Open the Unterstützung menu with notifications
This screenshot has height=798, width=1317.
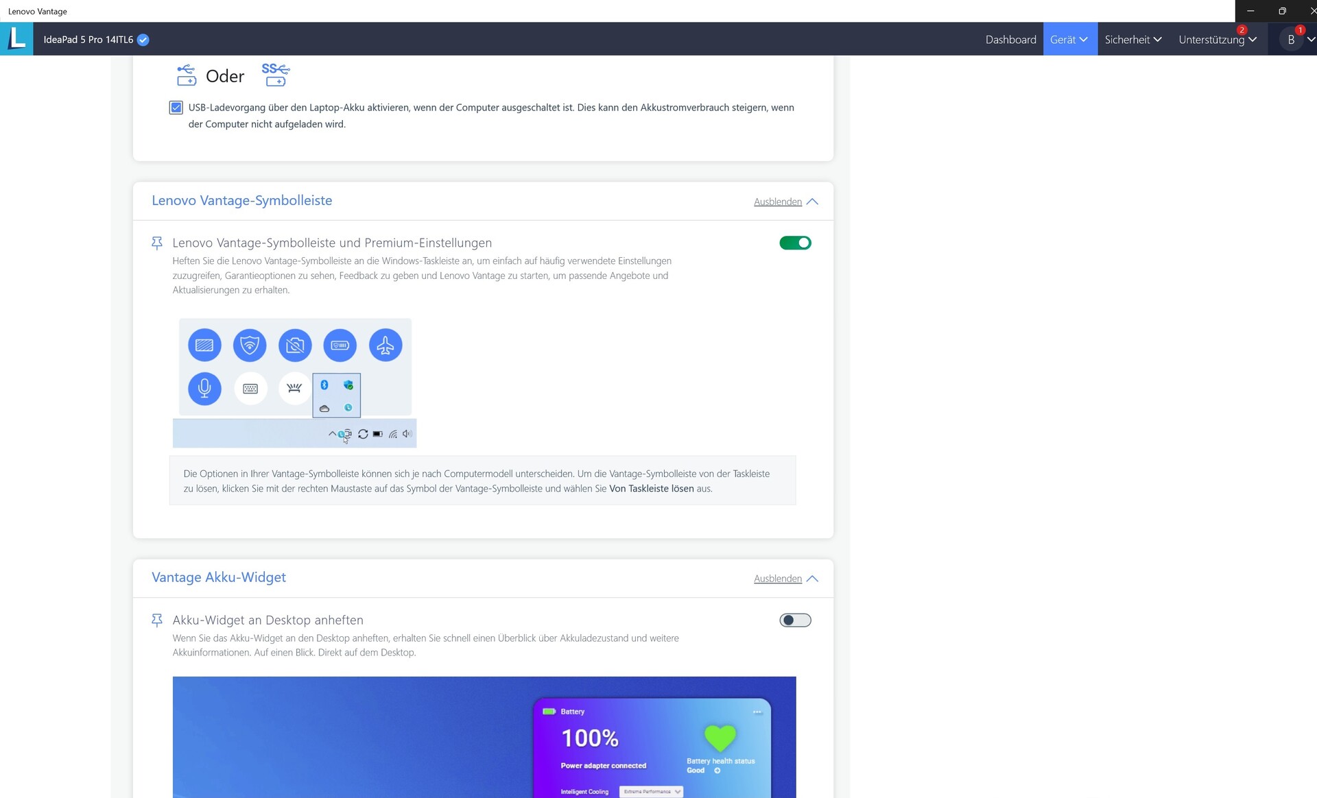pos(1217,40)
